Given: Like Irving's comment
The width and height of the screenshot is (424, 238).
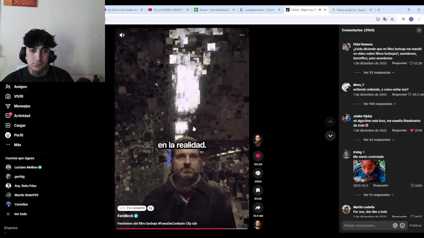Looking at the screenshot, I should [412, 186].
